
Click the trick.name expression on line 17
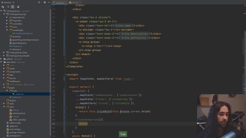click(x=123, y=26)
